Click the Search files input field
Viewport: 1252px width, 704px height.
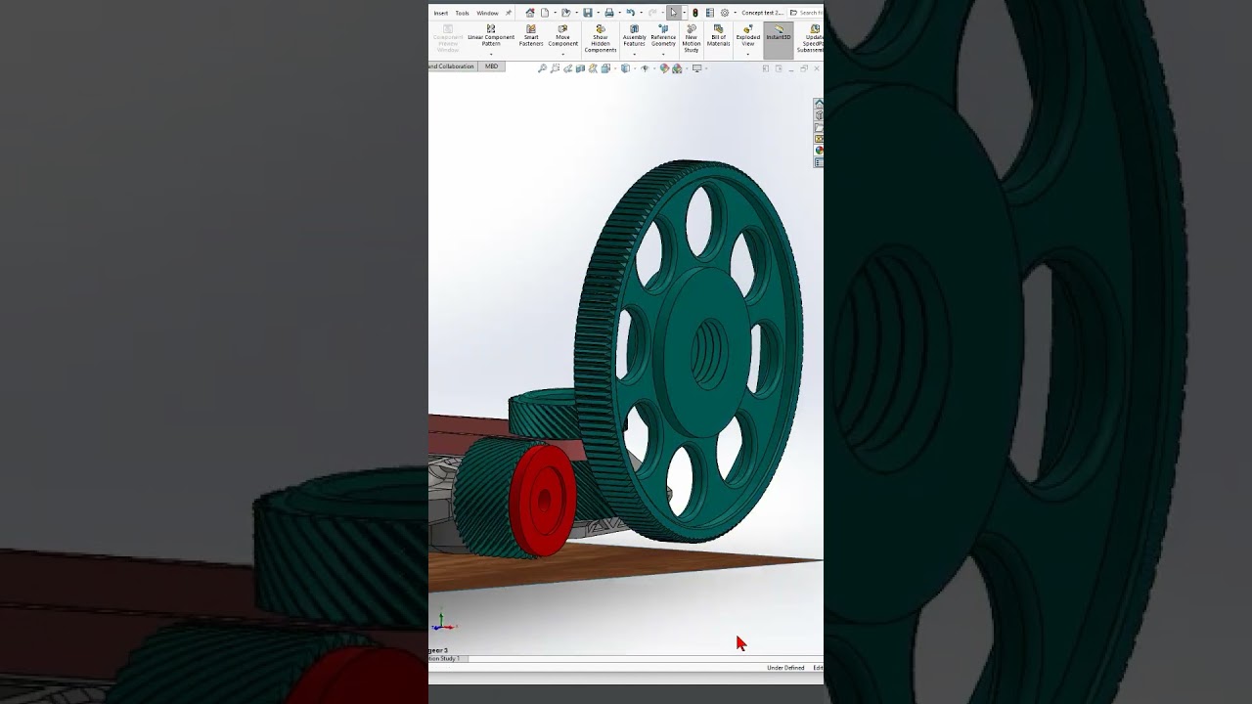(806, 13)
